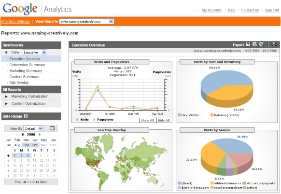Click Returning Visitor orange legend swatch
This screenshot has height=194, width=281.
click(212, 115)
